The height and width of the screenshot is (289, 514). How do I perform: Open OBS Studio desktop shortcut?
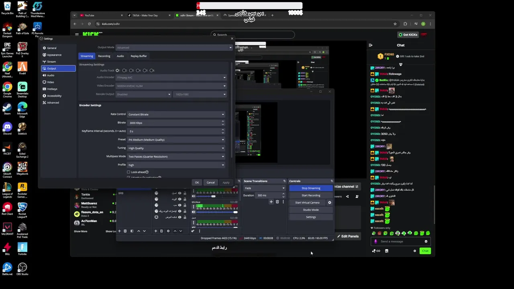22,269
